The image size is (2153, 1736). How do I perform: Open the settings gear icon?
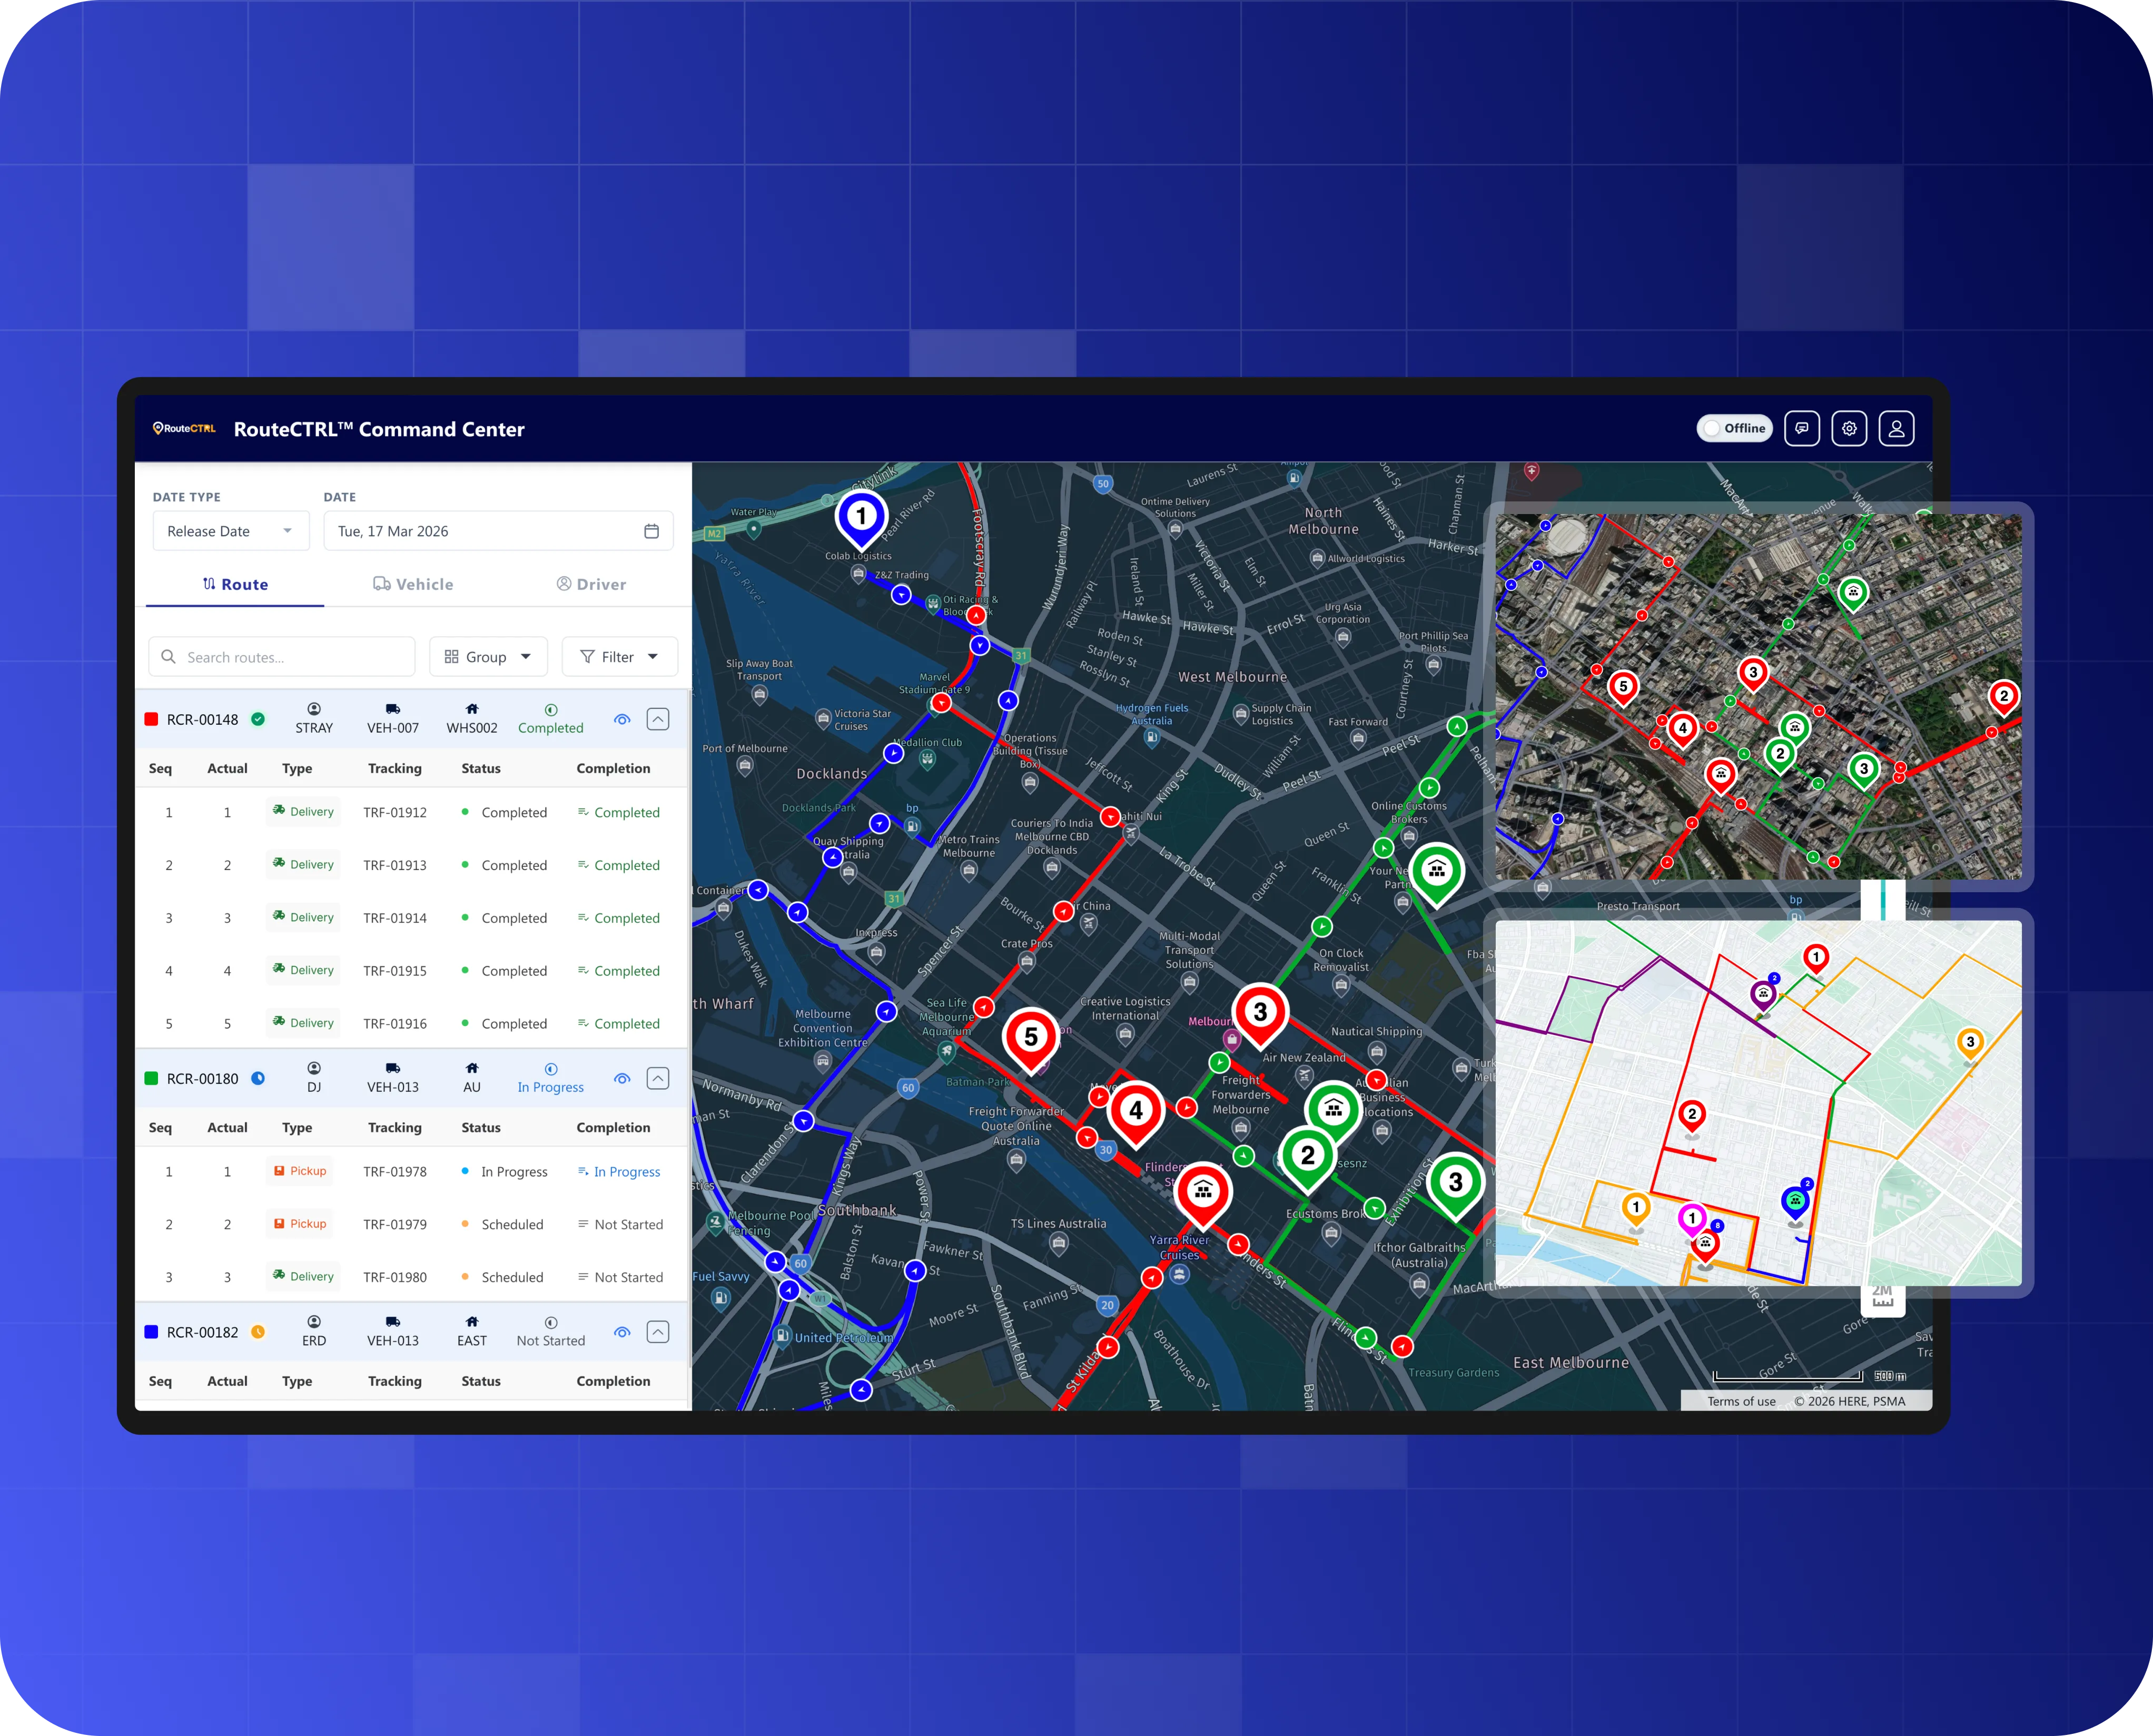coord(1849,428)
